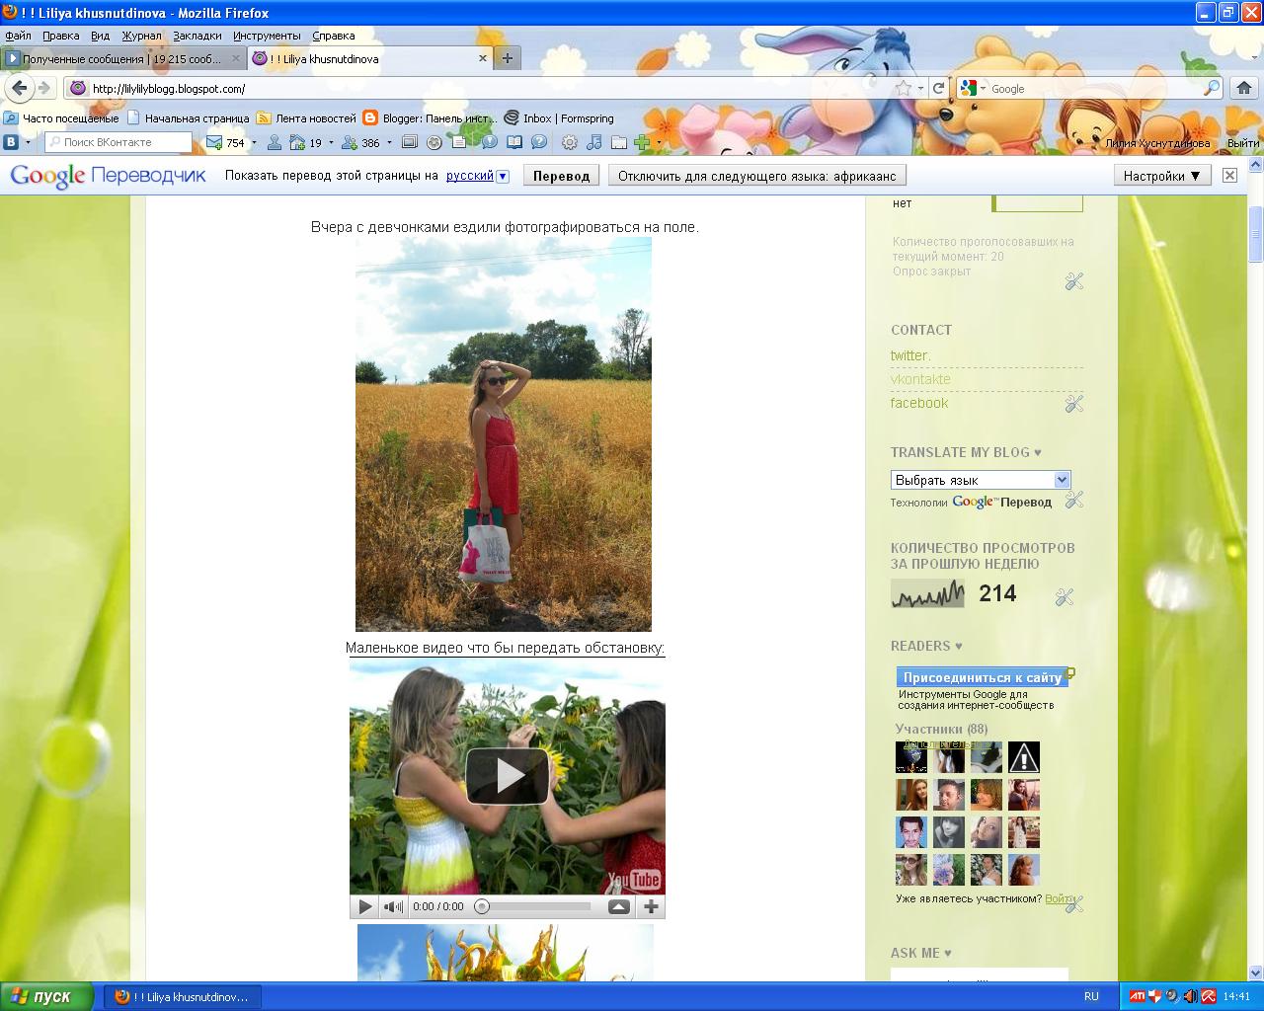Click wrench icon next to Google Перевод widget

[1074, 500]
